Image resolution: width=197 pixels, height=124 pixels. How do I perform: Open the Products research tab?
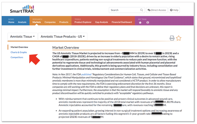coord(64,22)
